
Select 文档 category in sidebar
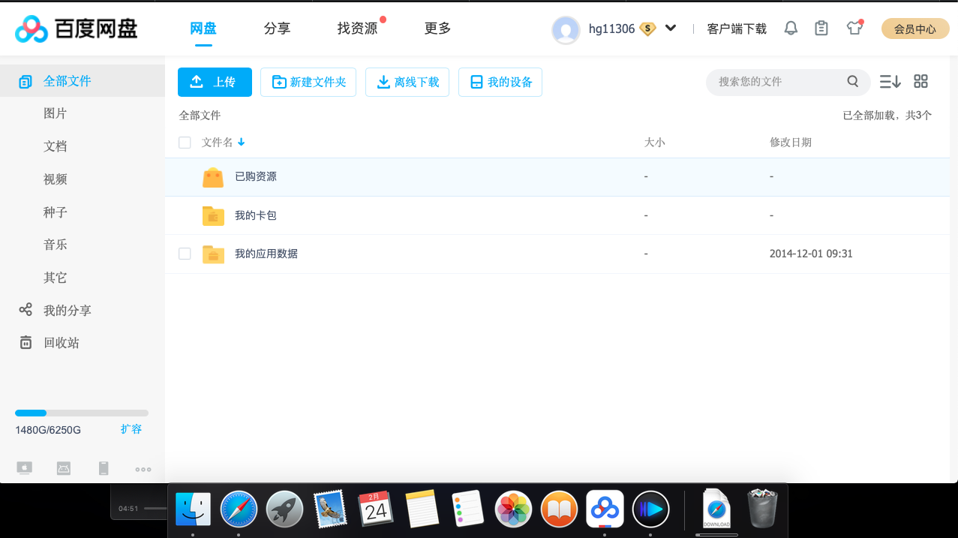(x=56, y=146)
